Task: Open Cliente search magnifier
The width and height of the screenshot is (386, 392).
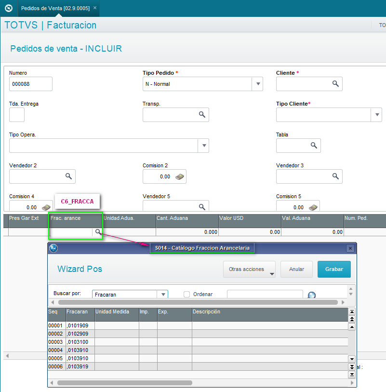Action: (335, 84)
